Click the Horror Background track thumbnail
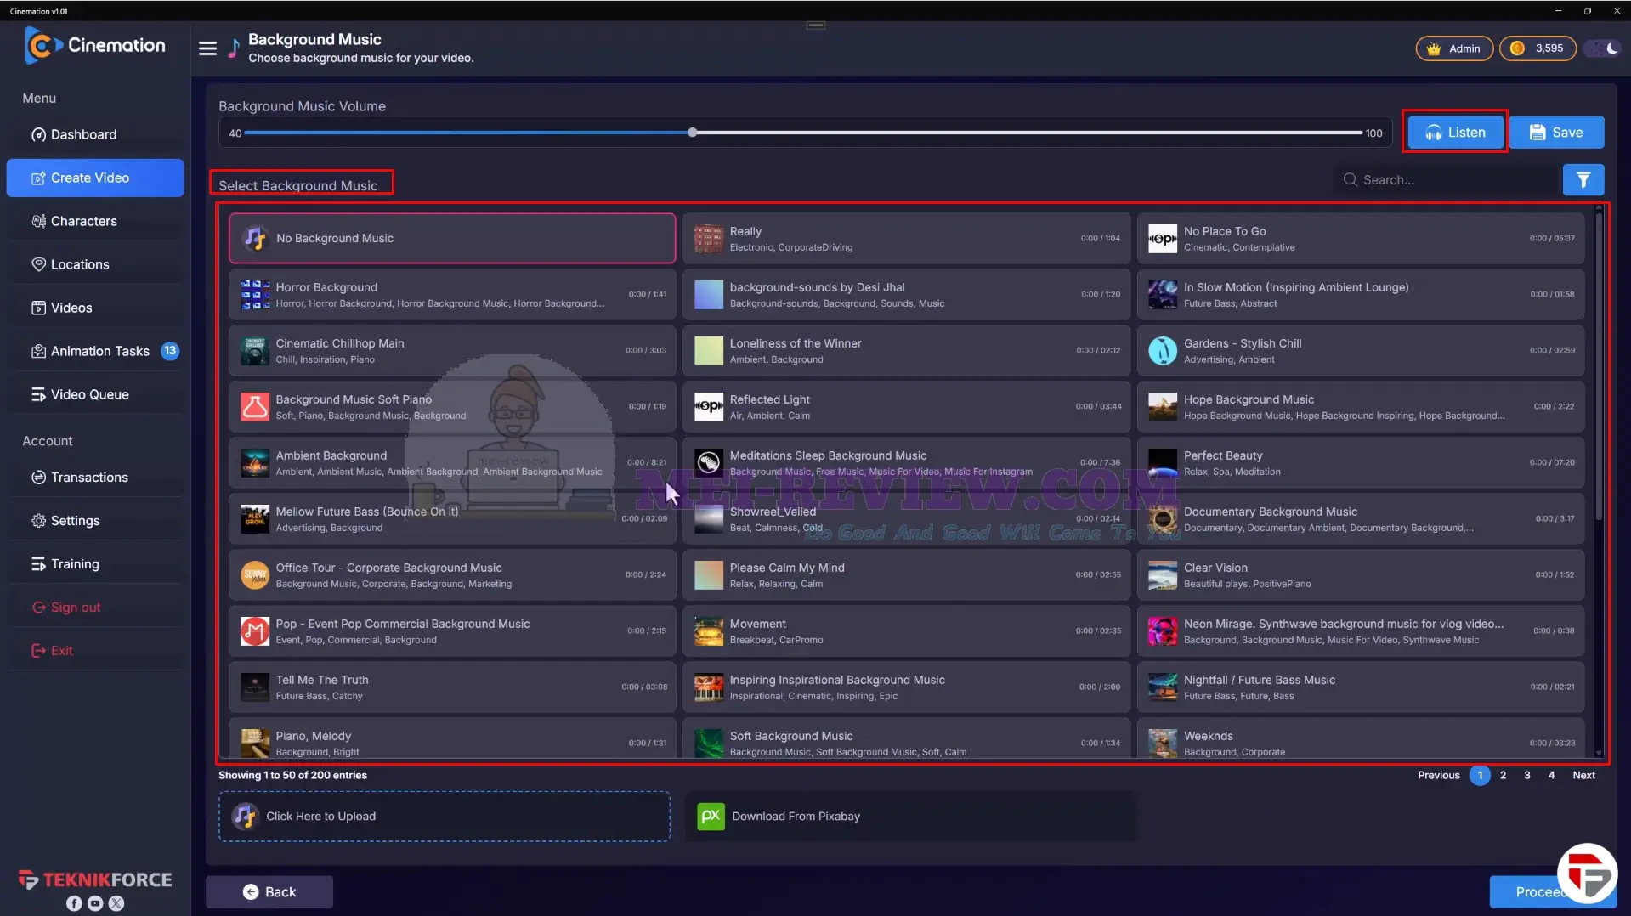 click(x=255, y=295)
